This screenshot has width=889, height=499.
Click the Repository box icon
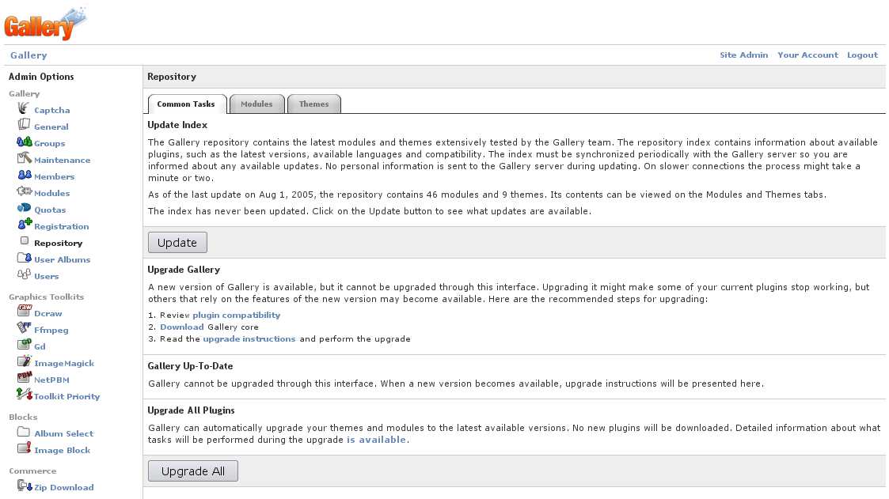[25, 240]
